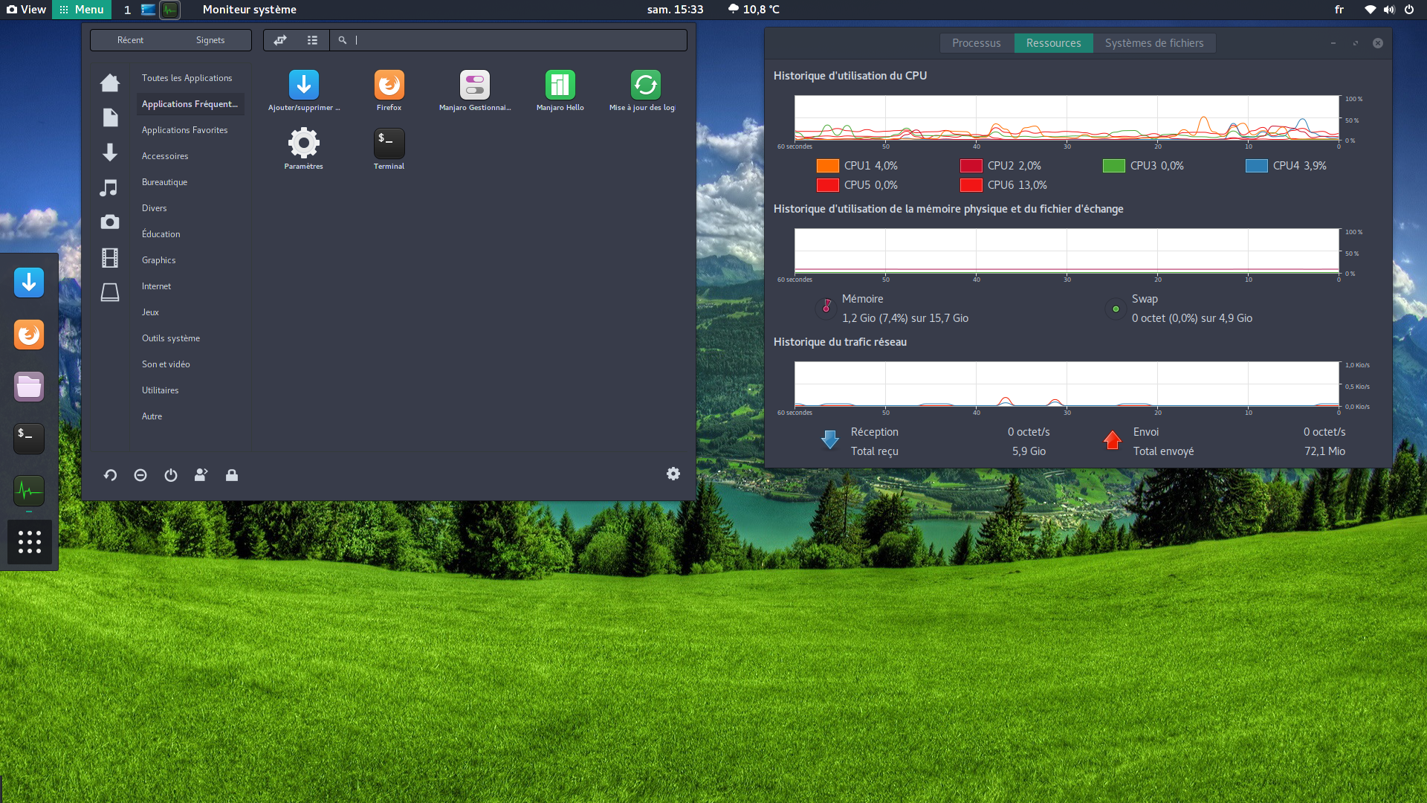Open Éducation category
Screen dimensions: 1427x803
[161, 234]
